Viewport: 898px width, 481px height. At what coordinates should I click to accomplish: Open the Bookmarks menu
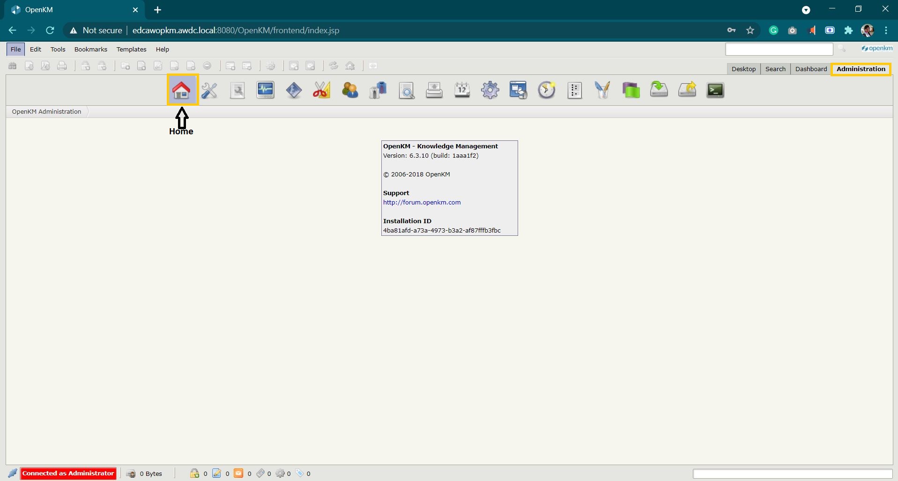91,49
